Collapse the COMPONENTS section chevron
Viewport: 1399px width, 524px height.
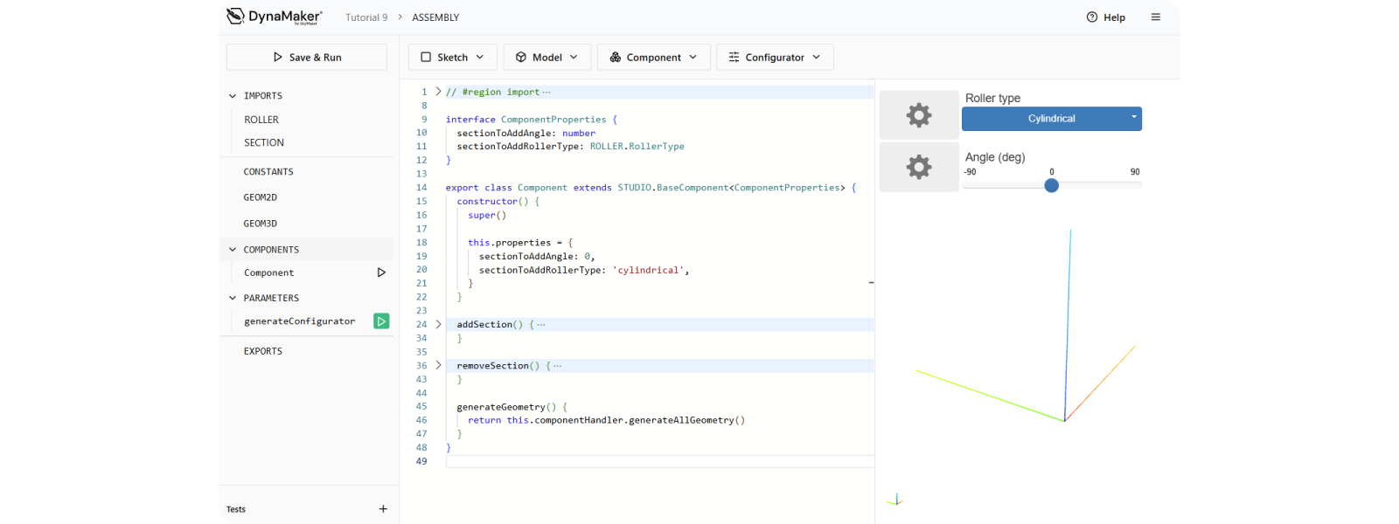coord(233,250)
